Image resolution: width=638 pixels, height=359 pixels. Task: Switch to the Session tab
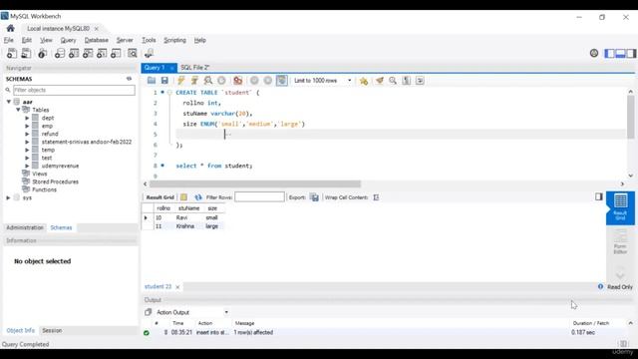pos(52,330)
